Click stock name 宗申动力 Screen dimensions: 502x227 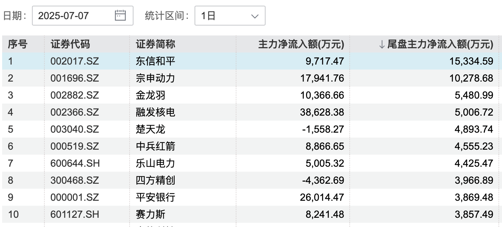click(x=155, y=78)
